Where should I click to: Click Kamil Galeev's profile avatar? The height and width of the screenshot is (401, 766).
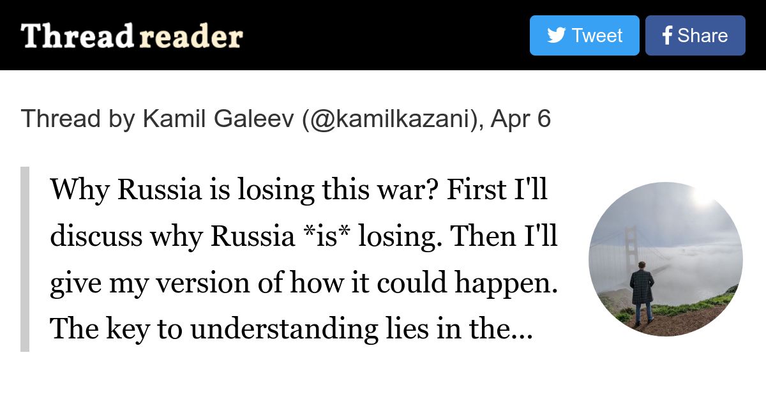665,259
